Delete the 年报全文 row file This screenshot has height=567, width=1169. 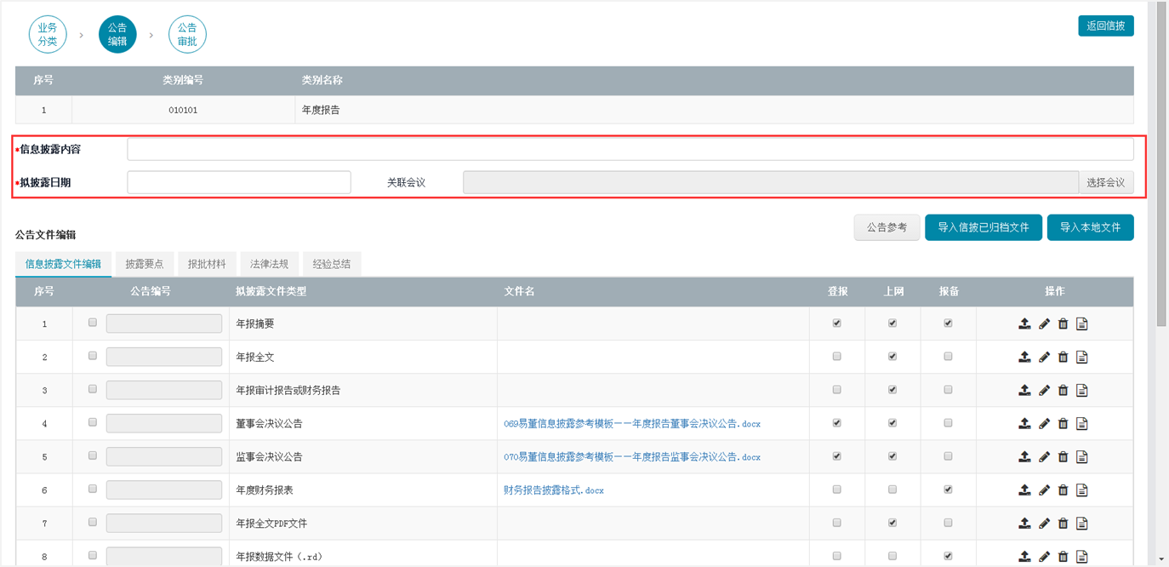pos(1063,357)
